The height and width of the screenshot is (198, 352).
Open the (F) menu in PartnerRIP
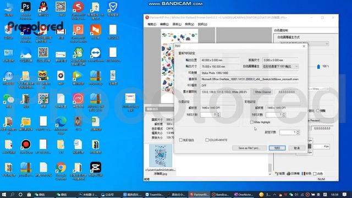(x=152, y=24)
